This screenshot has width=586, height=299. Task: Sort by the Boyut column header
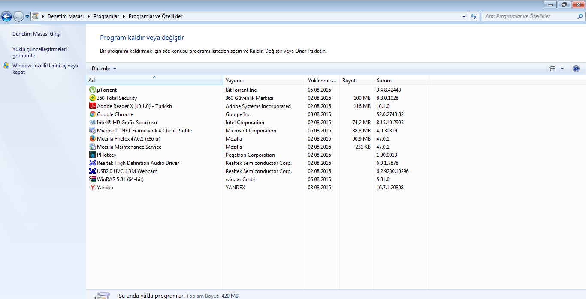[357, 81]
